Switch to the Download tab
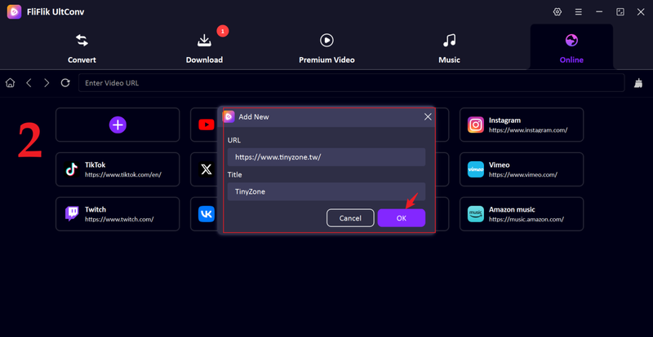 pyautogui.click(x=204, y=49)
